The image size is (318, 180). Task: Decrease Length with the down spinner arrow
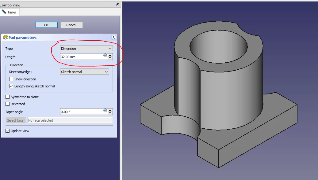pos(110,58)
